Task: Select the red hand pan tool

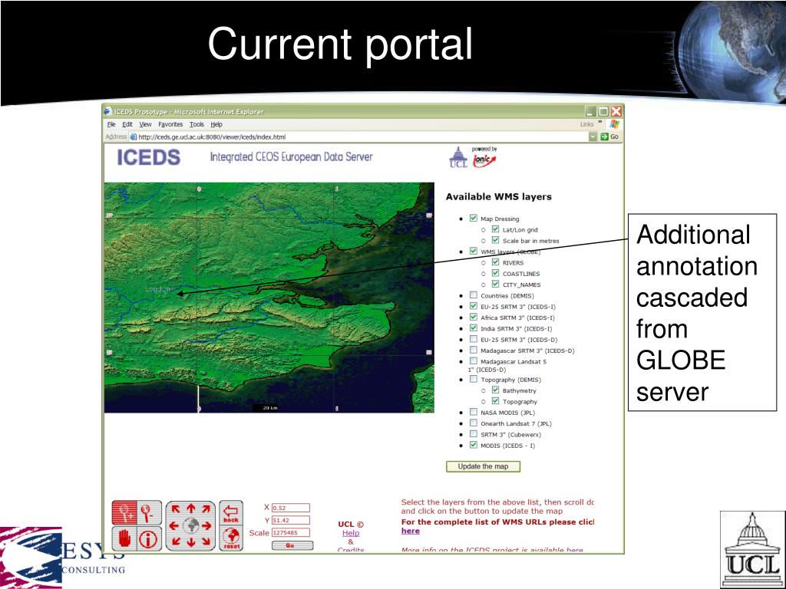Action: (x=124, y=538)
